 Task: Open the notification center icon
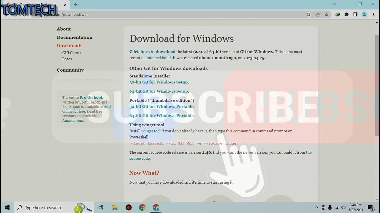370,208
